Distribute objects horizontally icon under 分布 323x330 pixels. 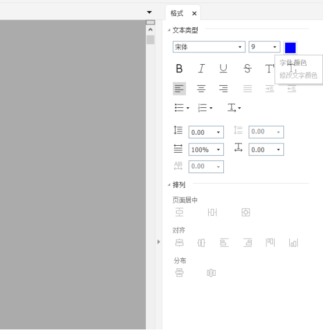211,273
